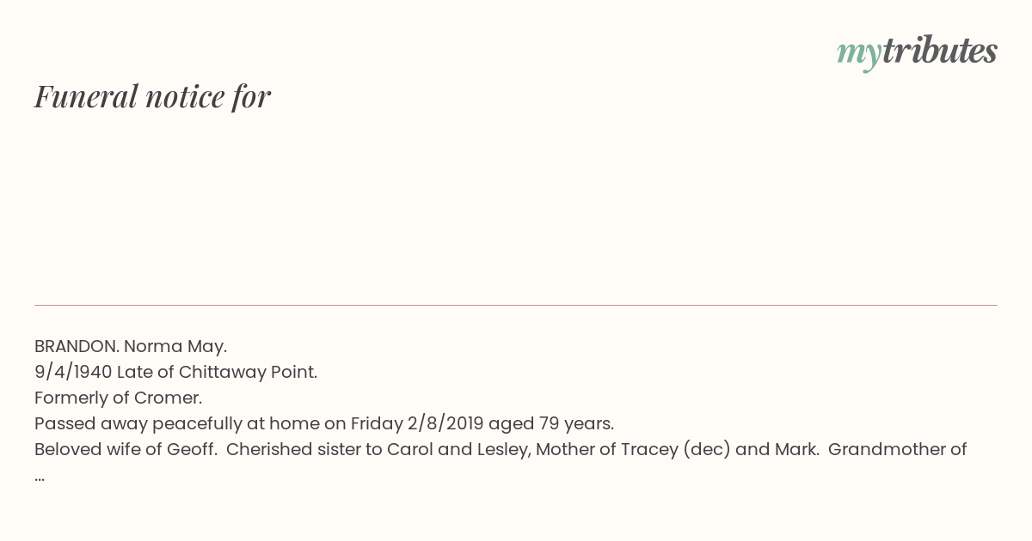This screenshot has height=541, width=1032.
Task: Click the horizontal divider line
Action: point(516,305)
